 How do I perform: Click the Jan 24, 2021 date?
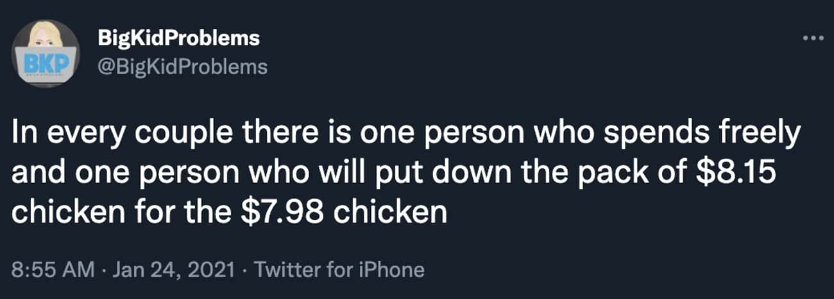pyautogui.click(x=171, y=270)
